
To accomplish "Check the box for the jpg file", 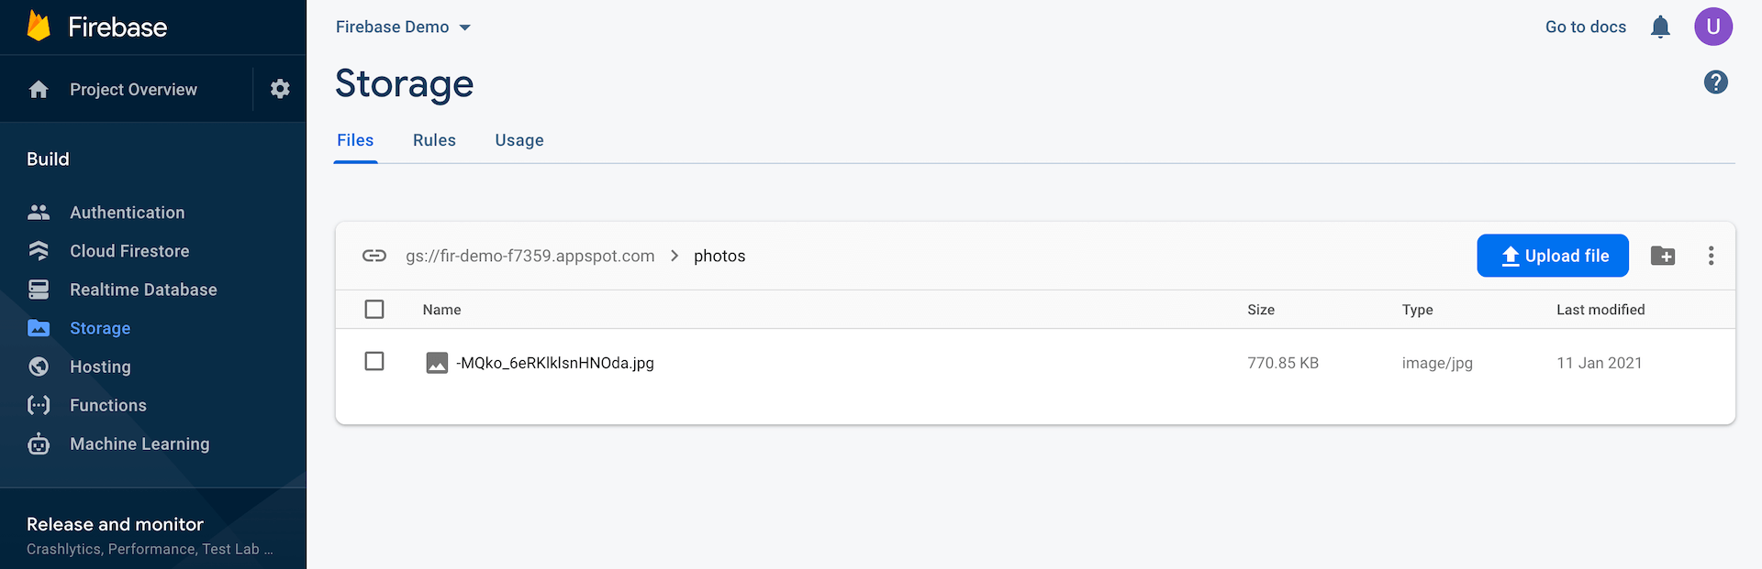I will 374,362.
